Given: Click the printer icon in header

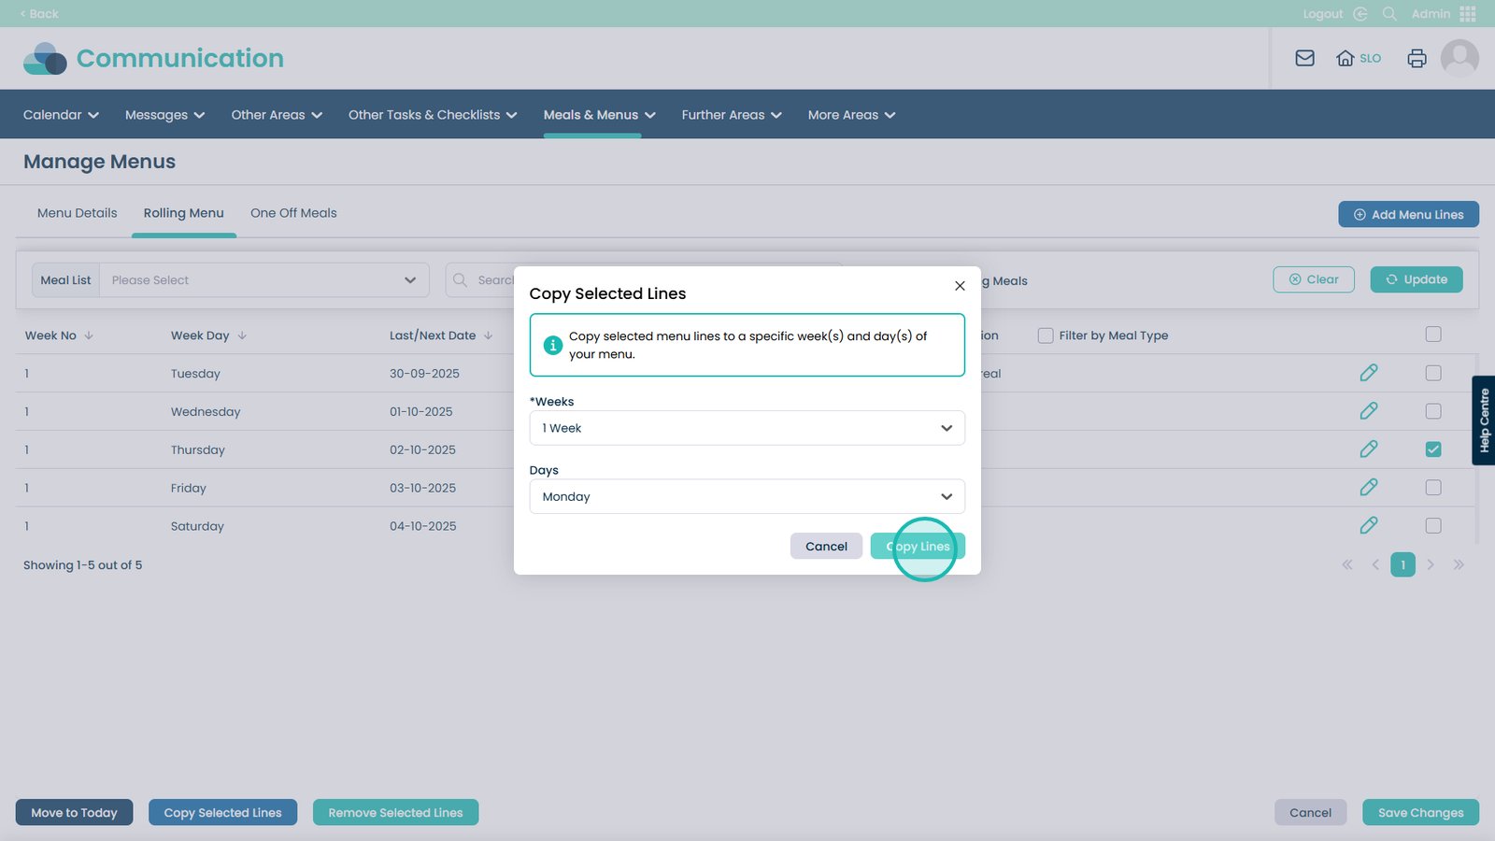Looking at the screenshot, I should click(1417, 58).
